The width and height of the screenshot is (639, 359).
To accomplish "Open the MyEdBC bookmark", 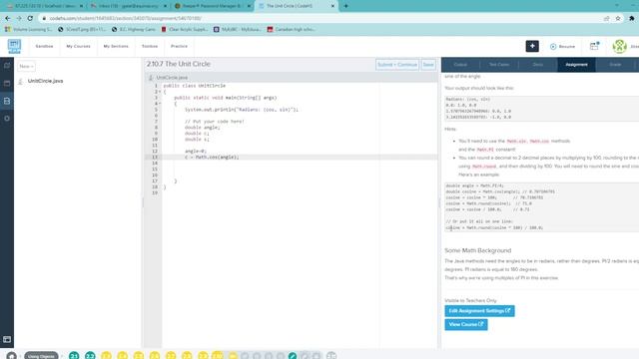I will 238,29.
